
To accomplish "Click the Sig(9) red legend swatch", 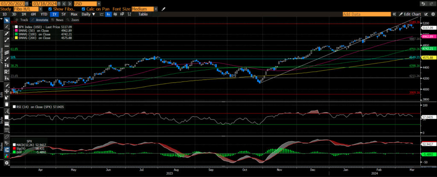I will coord(14,148).
